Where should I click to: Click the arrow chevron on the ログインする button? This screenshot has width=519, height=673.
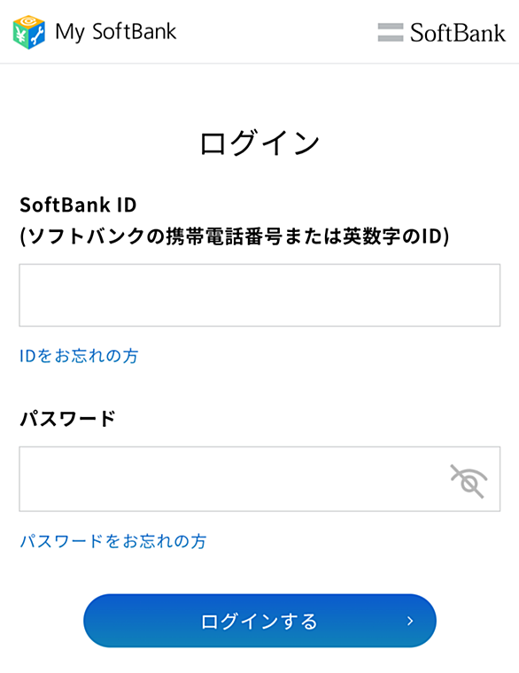click(x=410, y=621)
